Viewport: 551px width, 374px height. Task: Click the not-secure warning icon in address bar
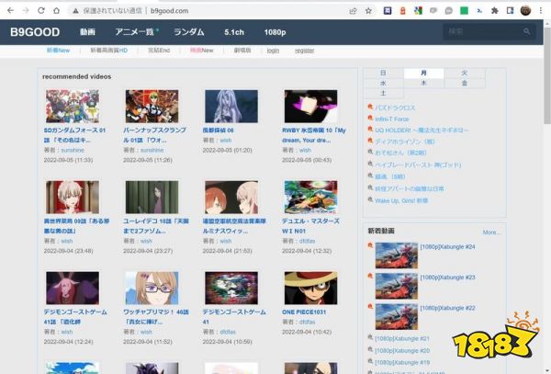75,11
